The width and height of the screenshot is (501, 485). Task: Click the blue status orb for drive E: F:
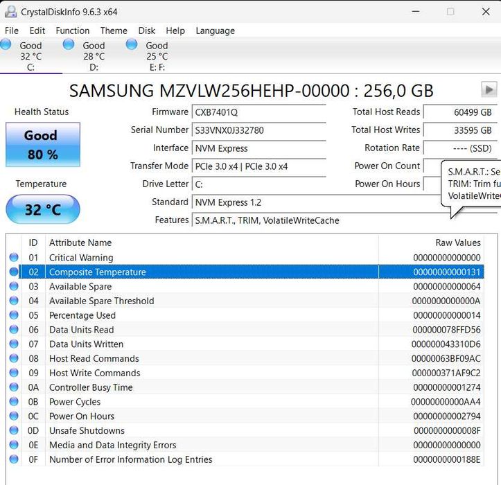click(x=132, y=44)
